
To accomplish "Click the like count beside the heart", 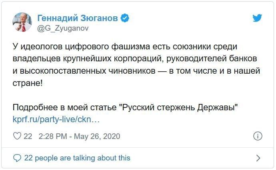I will tap(28, 136).
